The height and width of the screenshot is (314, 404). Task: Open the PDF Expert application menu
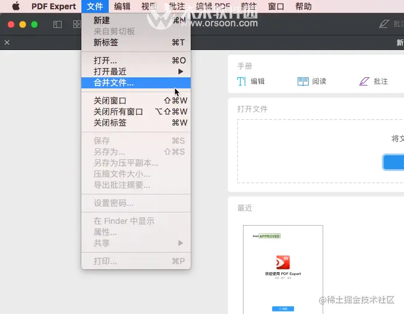(53, 6)
